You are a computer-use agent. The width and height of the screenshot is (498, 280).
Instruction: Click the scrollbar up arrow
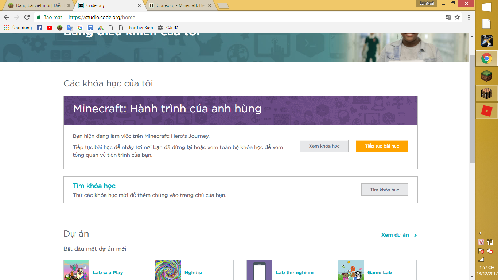(x=472, y=36)
